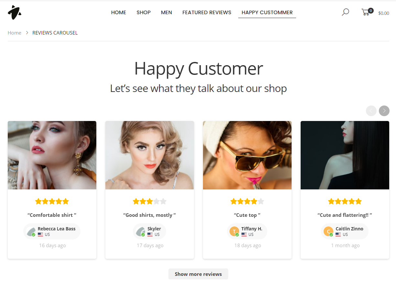This screenshot has width=396, height=282.
Task: Click the site logo icon
Action: tap(15, 13)
